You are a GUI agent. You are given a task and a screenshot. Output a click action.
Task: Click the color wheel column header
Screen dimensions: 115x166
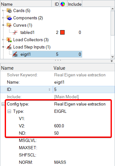(x=63, y=4)
